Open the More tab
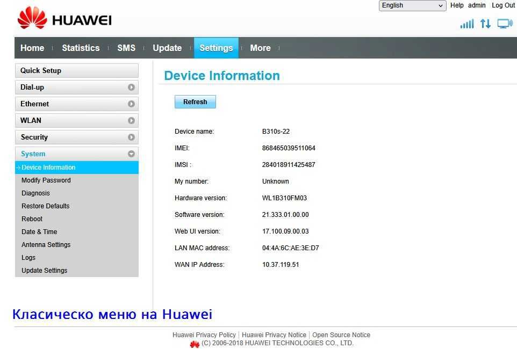Viewport: 517px width, 349px height. click(x=260, y=48)
